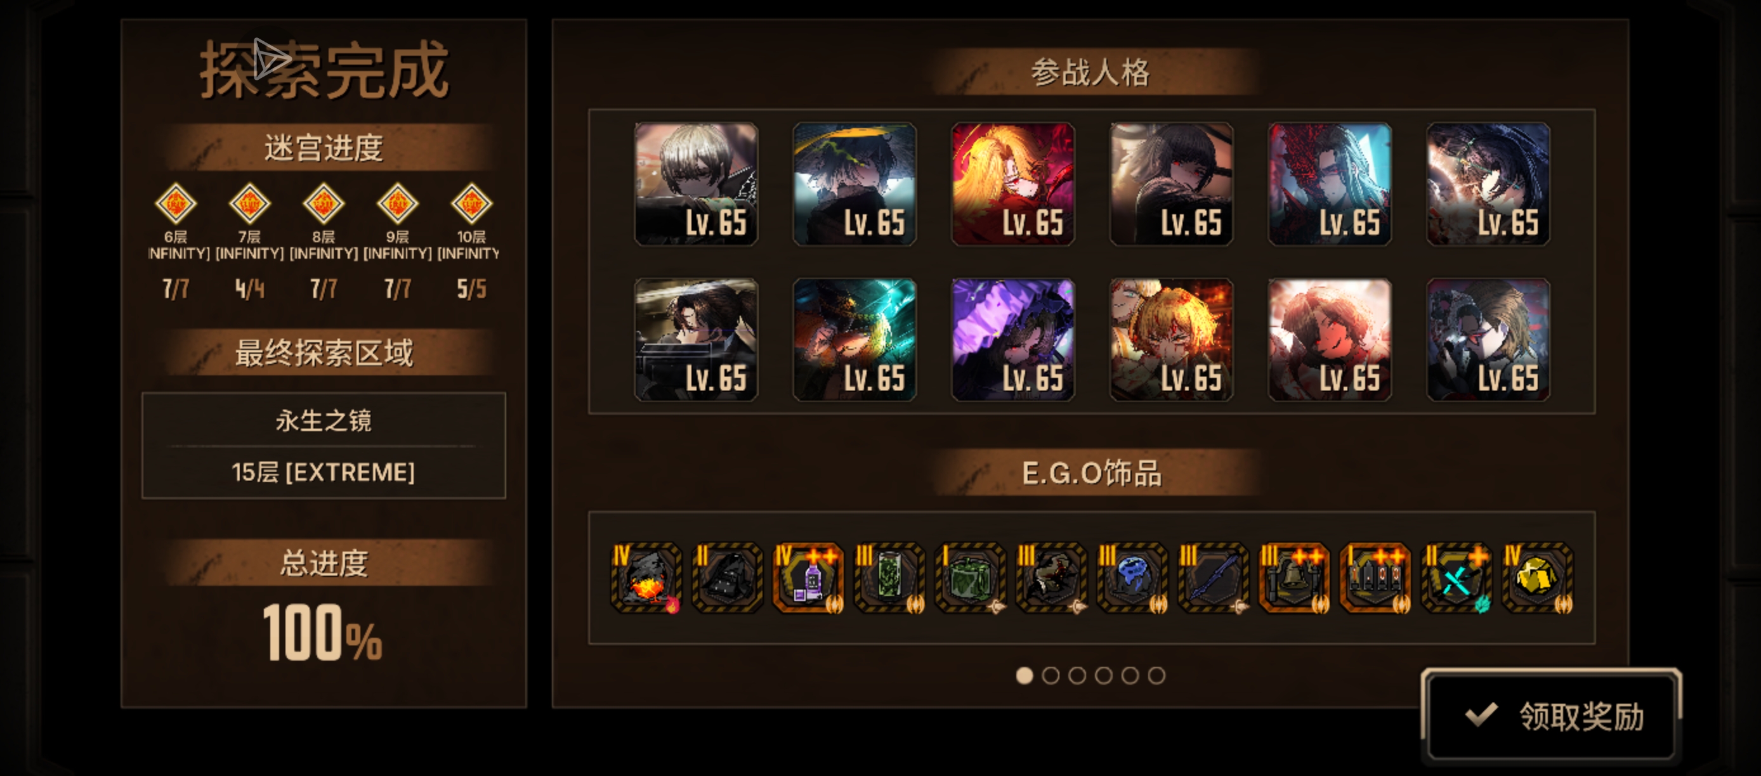This screenshot has height=776, width=1761.
Task: Select the dark blade E.G.O gift
Action: (1214, 578)
